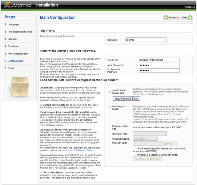
Task: Go to step 7: Finish
Action: [x=10, y=68]
